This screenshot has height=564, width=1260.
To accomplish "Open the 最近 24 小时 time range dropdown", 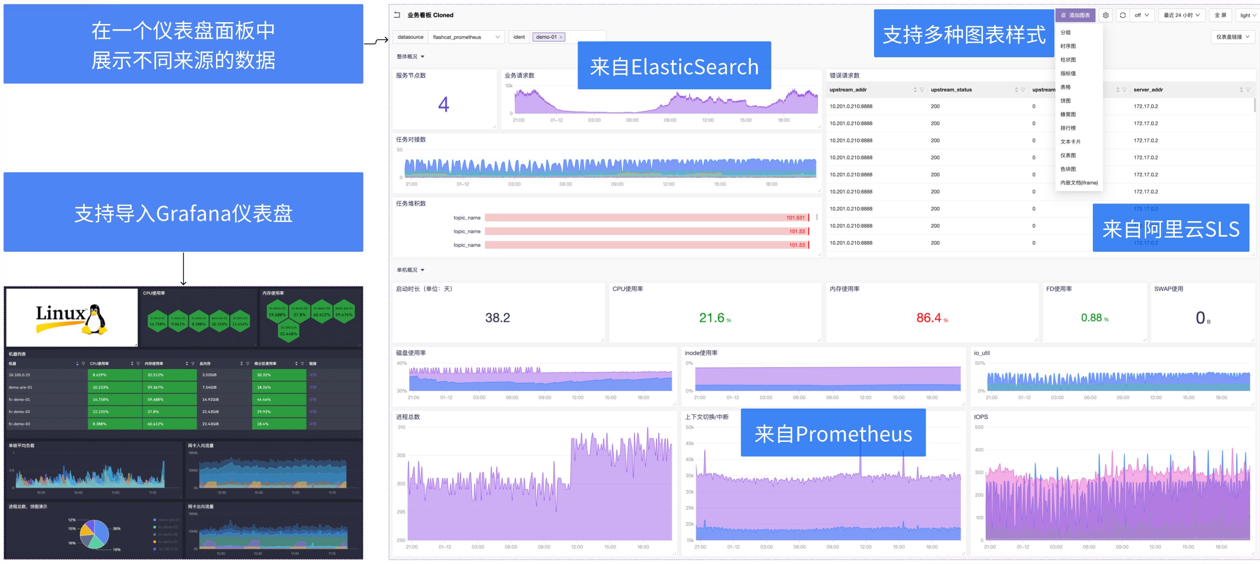I will [x=1182, y=15].
